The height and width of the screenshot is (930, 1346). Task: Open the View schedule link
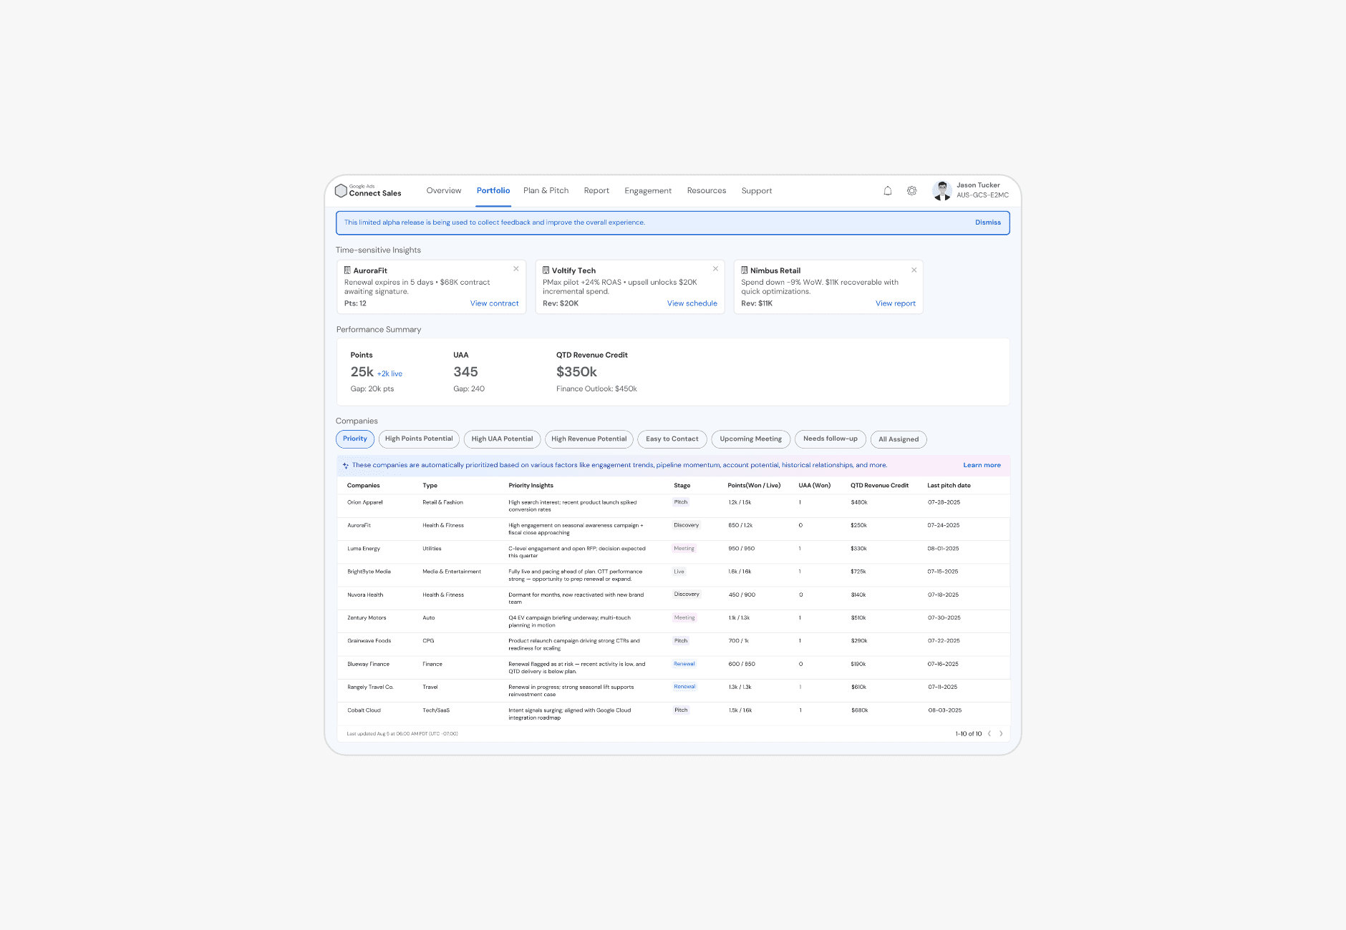(x=692, y=303)
